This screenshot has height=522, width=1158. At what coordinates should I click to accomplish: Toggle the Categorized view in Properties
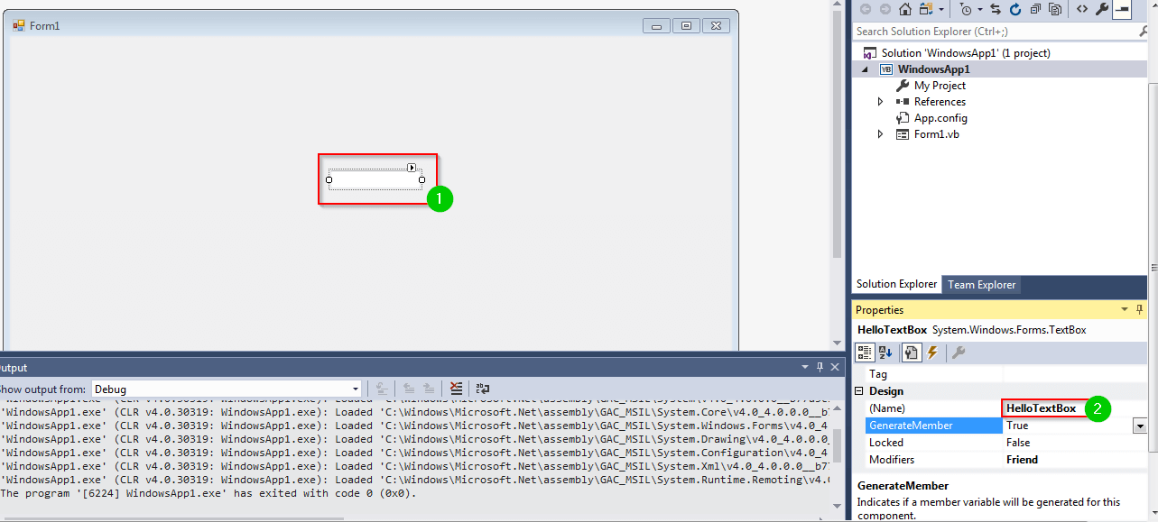[x=864, y=353]
